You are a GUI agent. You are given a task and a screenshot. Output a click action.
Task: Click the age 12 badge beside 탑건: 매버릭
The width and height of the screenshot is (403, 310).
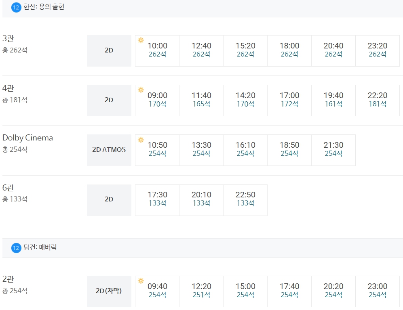click(x=16, y=248)
